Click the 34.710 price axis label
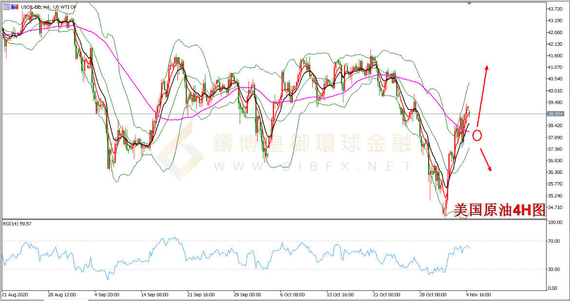 point(555,207)
